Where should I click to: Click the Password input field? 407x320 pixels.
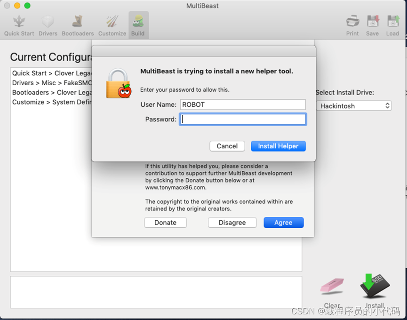click(243, 120)
